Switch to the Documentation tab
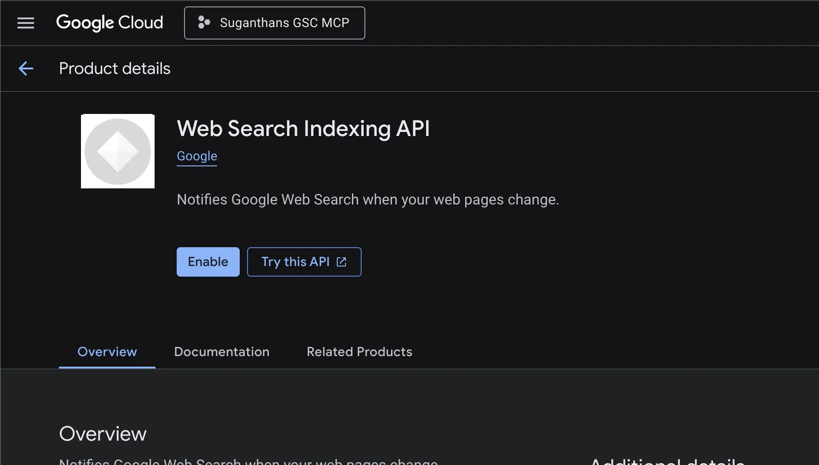 [x=221, y=352]
